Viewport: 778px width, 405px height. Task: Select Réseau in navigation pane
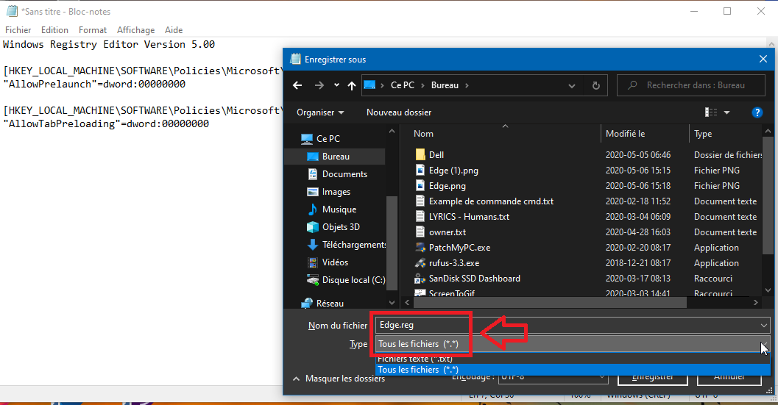click(330, 304)
